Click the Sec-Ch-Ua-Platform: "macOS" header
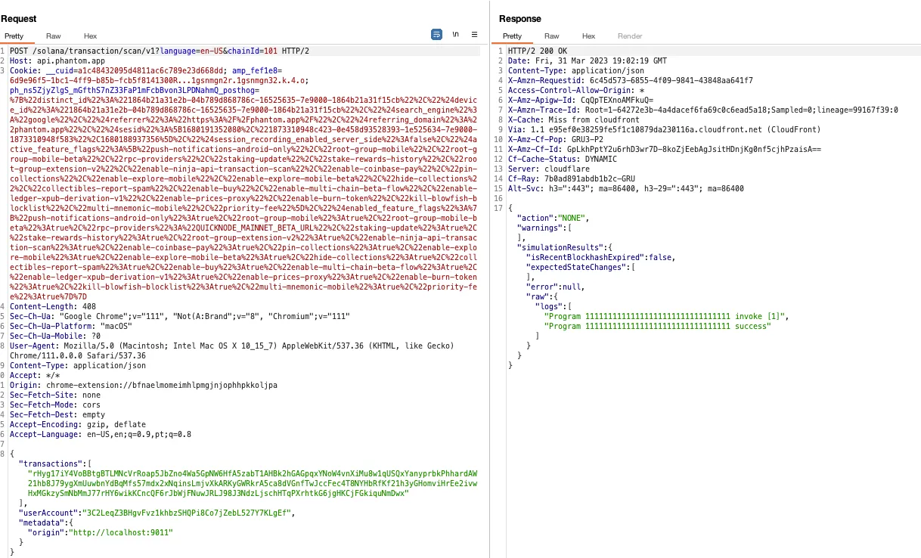 [71, 326]
